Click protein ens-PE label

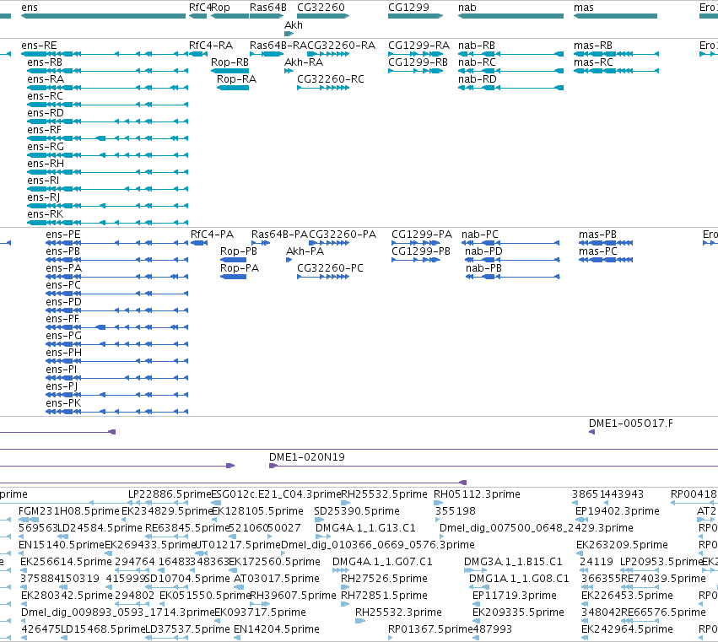62,235
